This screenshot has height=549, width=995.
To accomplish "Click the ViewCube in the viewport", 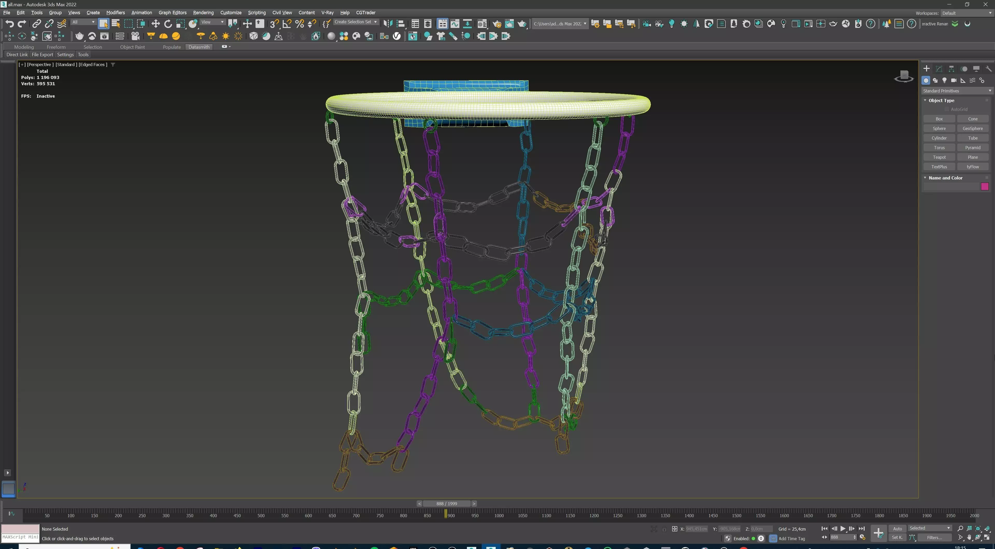I will click(x=904, y=76).
